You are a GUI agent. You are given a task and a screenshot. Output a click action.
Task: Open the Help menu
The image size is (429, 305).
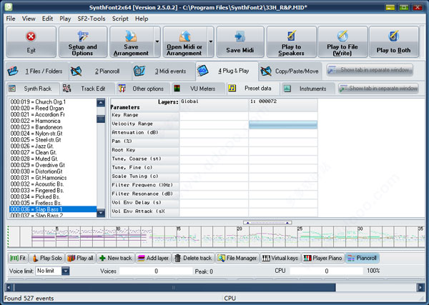click(142, 19)
